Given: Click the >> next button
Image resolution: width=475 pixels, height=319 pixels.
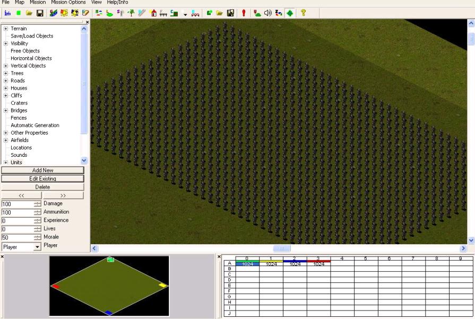Looking at the screenshot, I should [63, 196].
